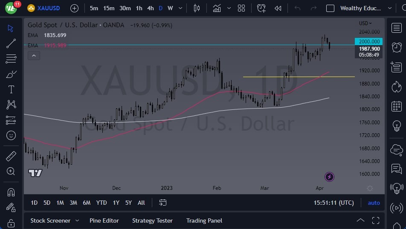Viewport: 406px width, 229px height.
Task: Open the private messages panel
Action: 397,169
